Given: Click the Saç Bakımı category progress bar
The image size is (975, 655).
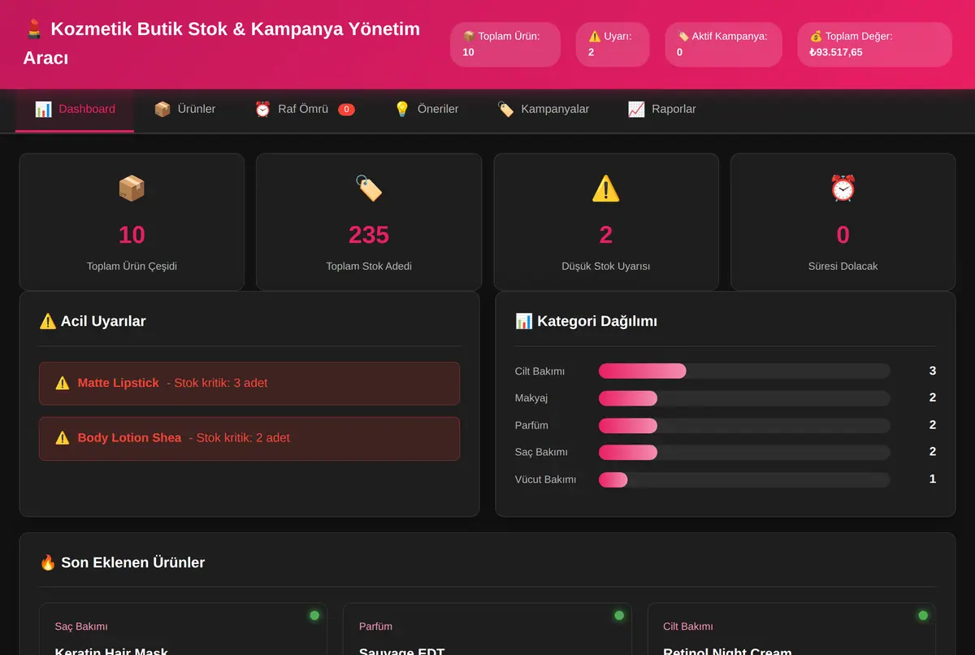Looking at the screenshot, I should (744, 452).
